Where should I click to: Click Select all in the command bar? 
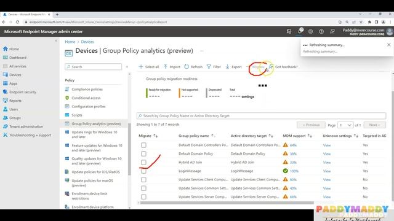coord(149,67)
